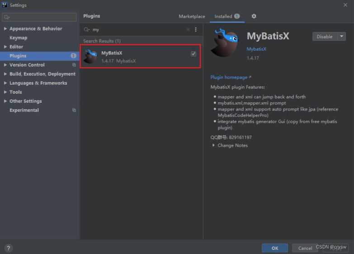Viewport: 354px width, 254px height.
Task: Expand the Editor settings node
Action: coord(5,47)
